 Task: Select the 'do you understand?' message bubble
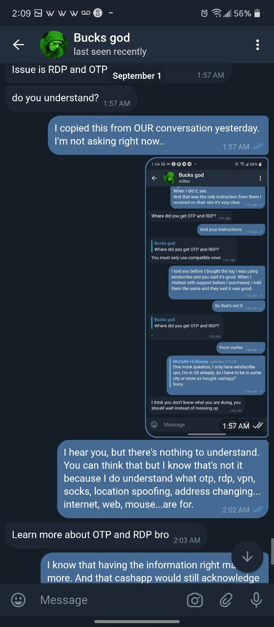(71, 98)
